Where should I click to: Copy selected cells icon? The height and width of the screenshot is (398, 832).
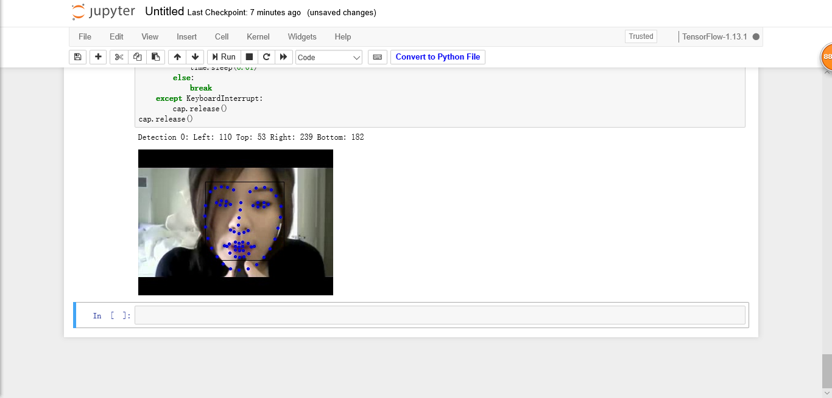pos(137,57)
